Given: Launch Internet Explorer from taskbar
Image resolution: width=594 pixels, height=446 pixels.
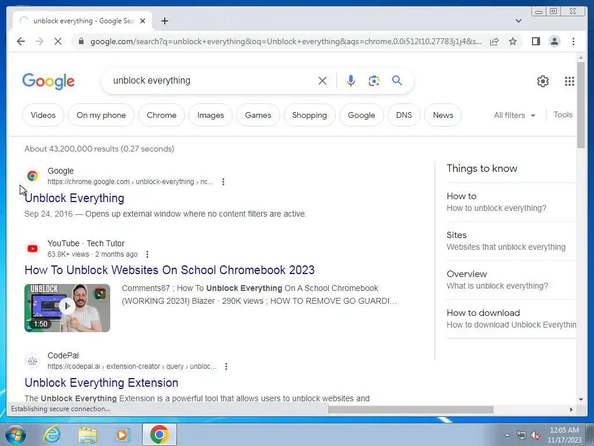Looking at the screenshot, I should (52, 434).
